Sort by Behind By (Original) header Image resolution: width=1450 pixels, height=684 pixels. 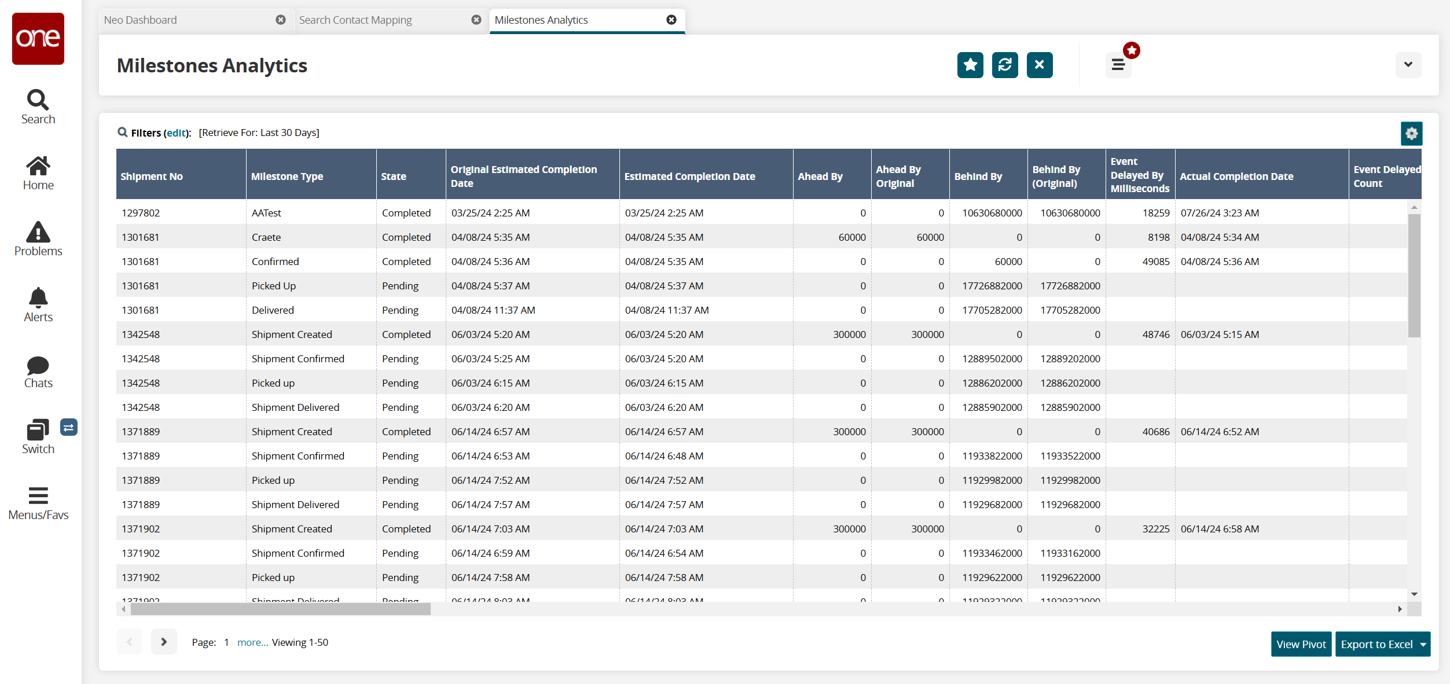[1067, 175]
